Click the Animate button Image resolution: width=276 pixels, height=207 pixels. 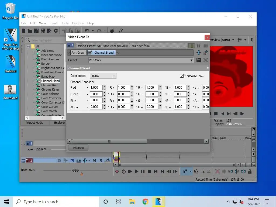coord(78,148)
